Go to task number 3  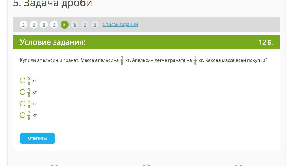(x=44, y=25)
